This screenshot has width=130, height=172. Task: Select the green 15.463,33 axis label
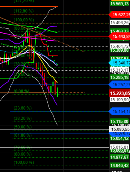click(120, 31)
